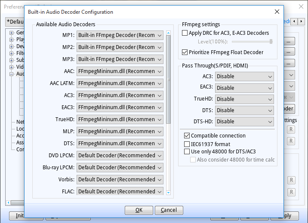Click the top R reset button in Preferences
This screenshot has height=223, width=308.
coord(291,129)
